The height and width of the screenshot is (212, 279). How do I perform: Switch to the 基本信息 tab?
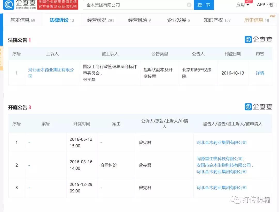point(22,20)
